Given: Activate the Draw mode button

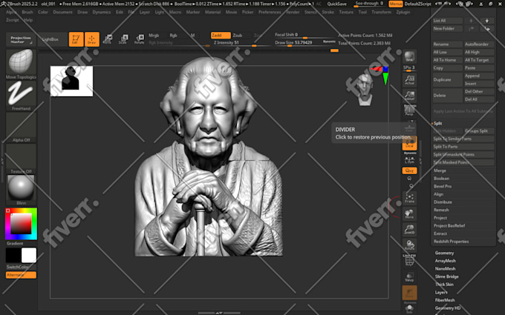Looking at the screenshot, I should [x=92, y=39].
